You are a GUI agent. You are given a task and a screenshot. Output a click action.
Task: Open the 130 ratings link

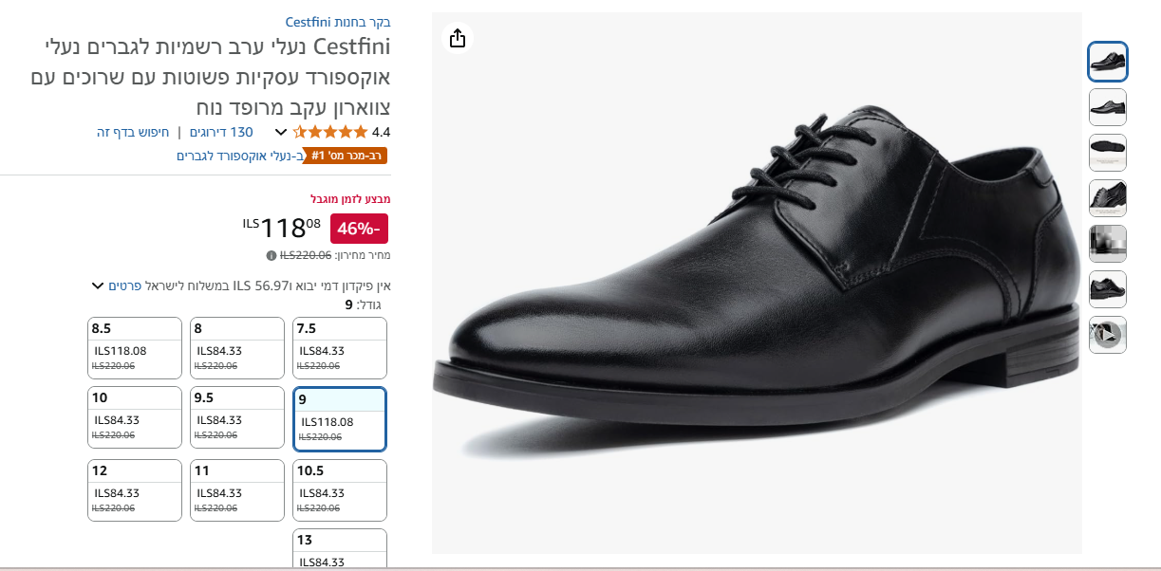[x=221, y=132]
